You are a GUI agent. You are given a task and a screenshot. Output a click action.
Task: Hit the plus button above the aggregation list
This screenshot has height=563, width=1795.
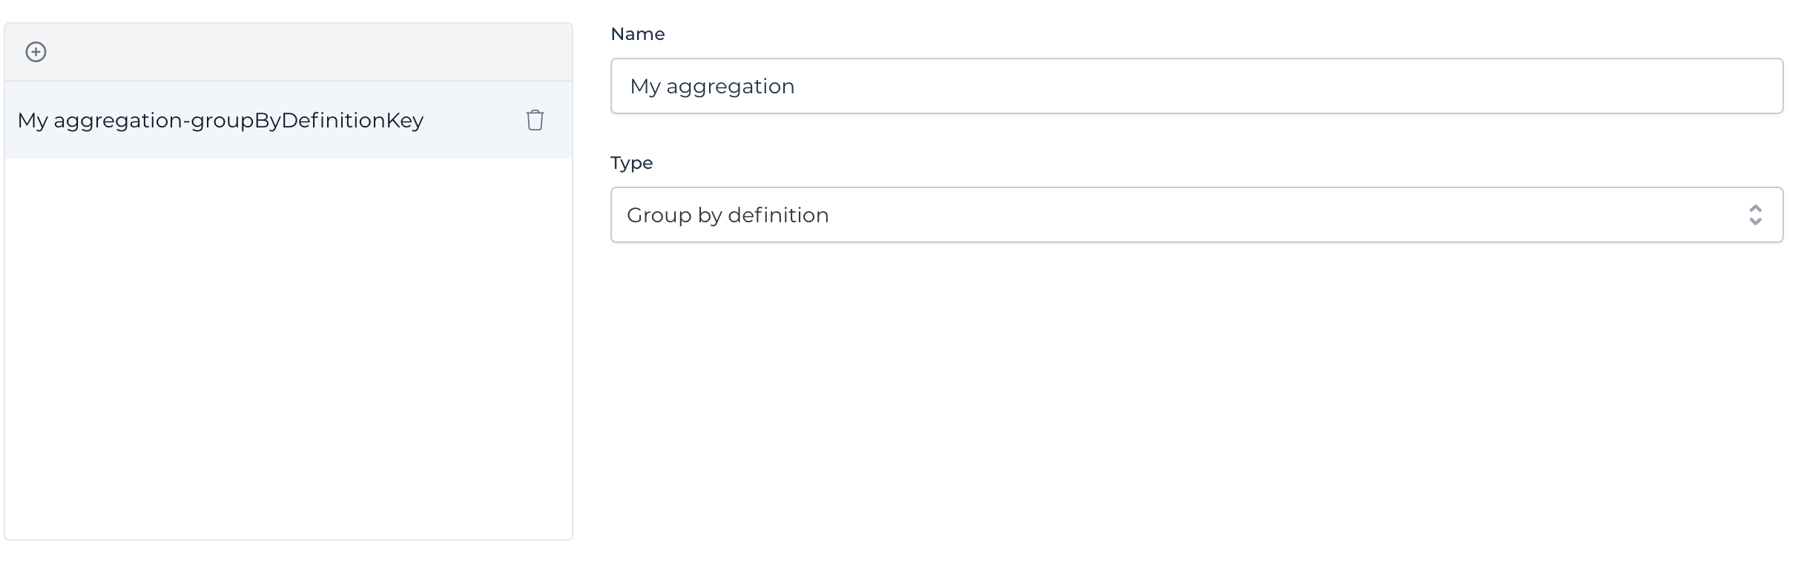pyautogui.click(x=36, y=52)
